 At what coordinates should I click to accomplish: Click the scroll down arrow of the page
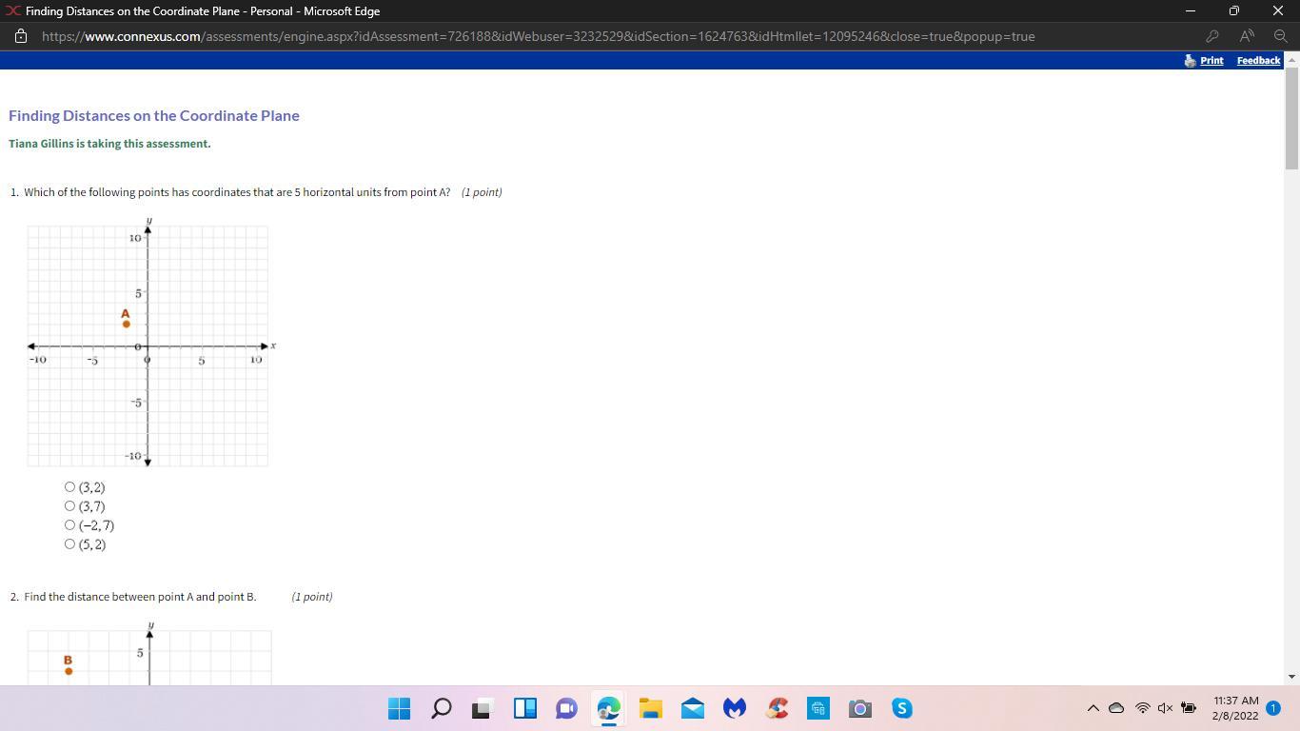click(x=1291, y=677)
